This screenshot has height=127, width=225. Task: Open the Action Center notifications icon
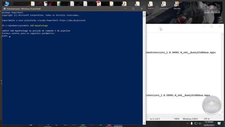(219, 123)
